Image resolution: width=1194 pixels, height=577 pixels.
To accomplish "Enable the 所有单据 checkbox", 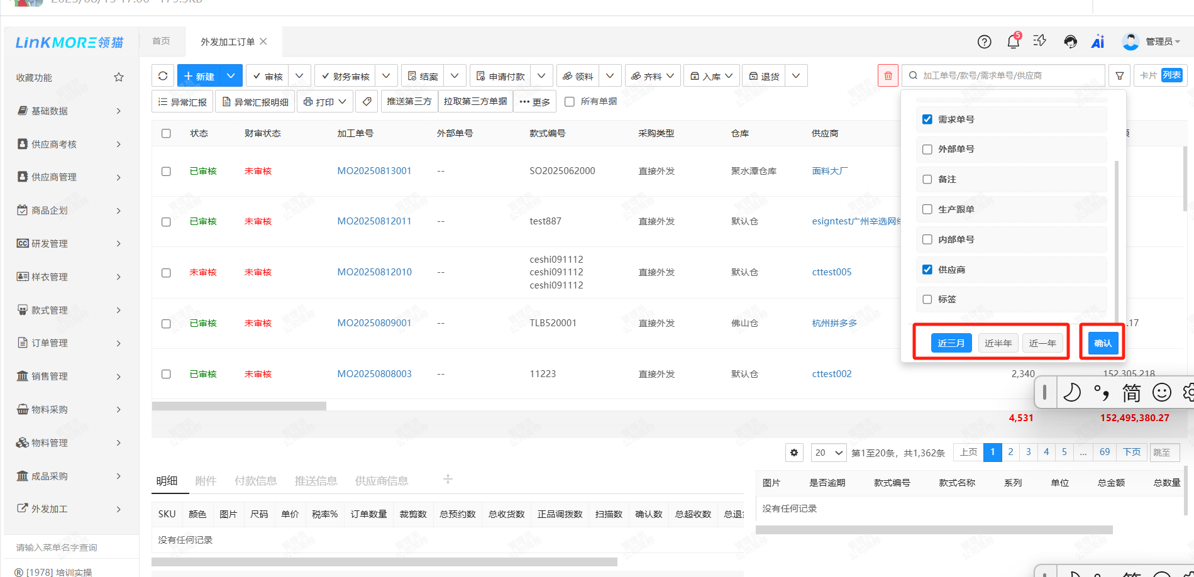I will tap(570, 102).
